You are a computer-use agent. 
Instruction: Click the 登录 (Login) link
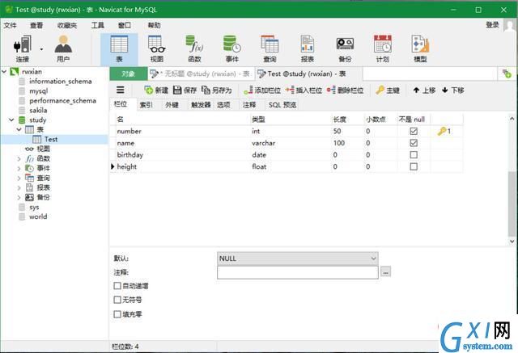[x=492, y=25]
